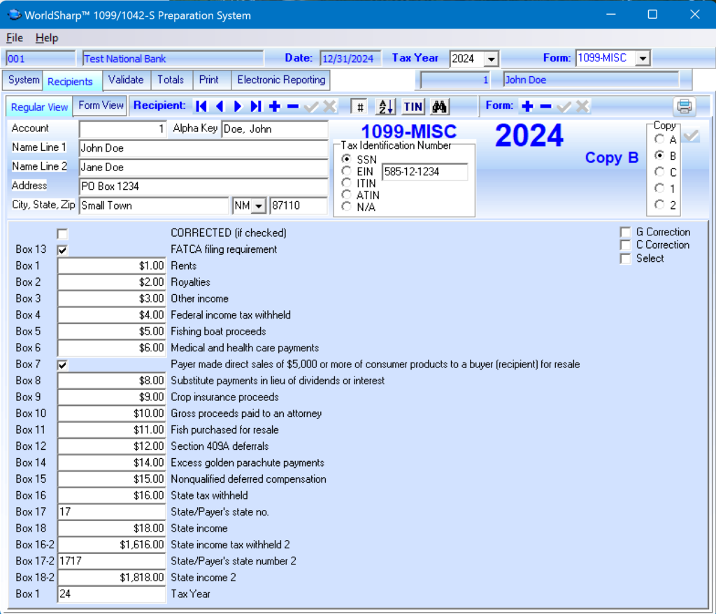Go to next recipient record
Viewport: 716px width, 614px height.
[x=238, y=106]
